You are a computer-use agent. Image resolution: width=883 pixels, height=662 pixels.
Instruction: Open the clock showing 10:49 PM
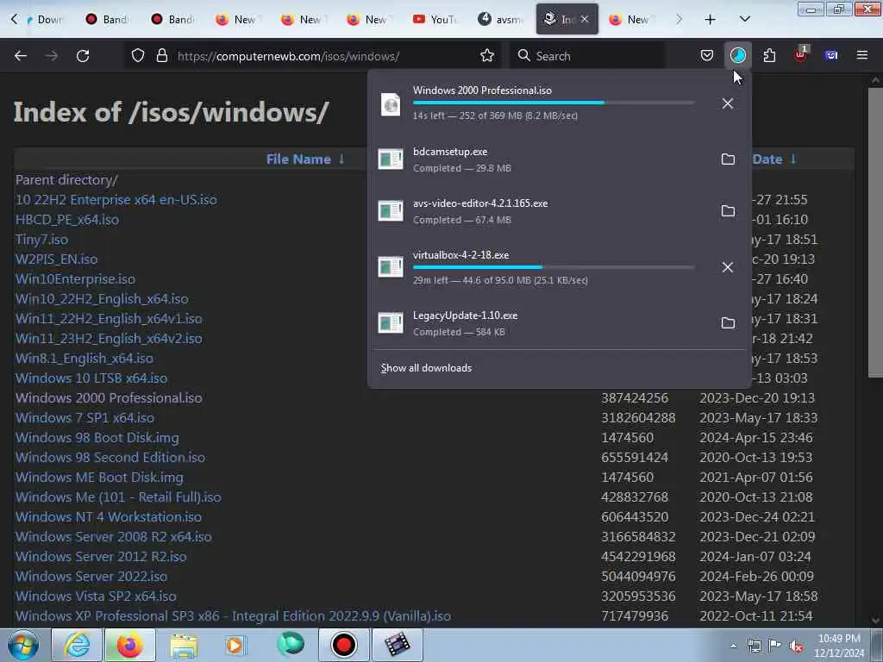coord(838,645)
